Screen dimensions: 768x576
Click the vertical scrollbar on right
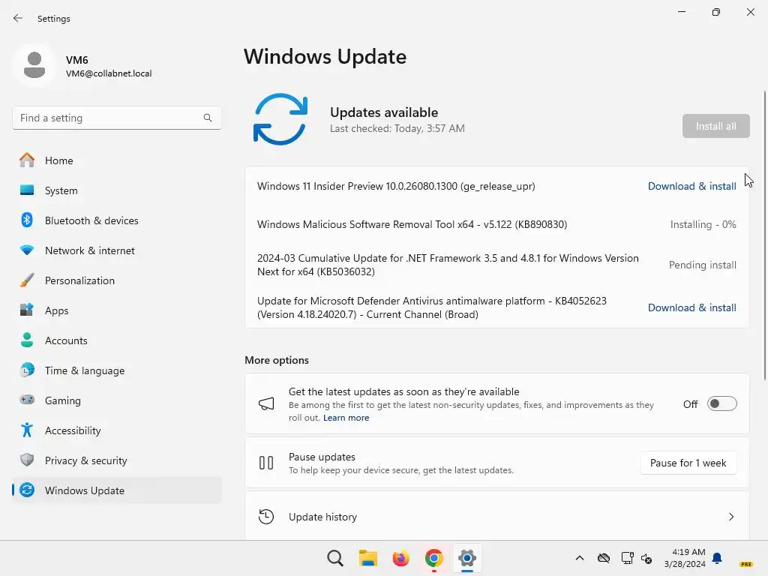pos(764,235)
